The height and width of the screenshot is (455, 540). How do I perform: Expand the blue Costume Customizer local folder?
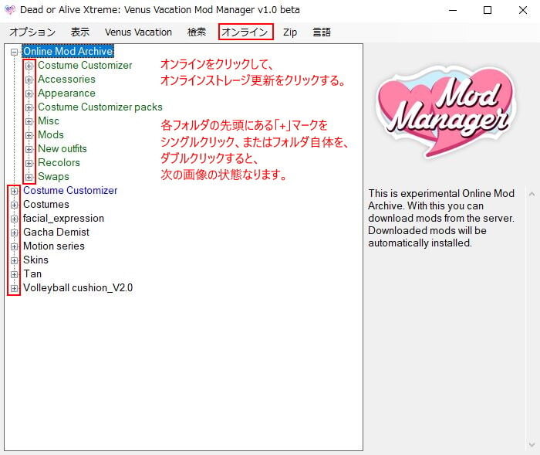[14, 191]
